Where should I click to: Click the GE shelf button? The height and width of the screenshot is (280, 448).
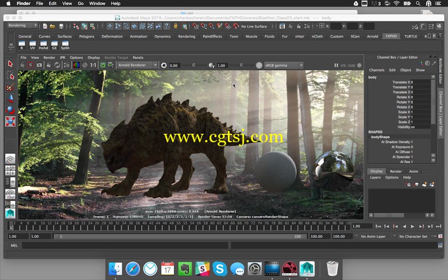pyautogui.click(x=54, y=45)
